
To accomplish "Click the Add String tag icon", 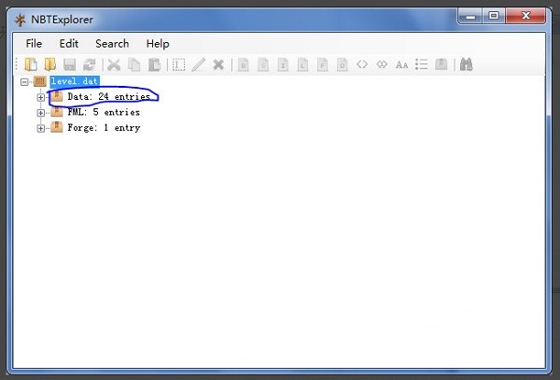I will [401, 64].
